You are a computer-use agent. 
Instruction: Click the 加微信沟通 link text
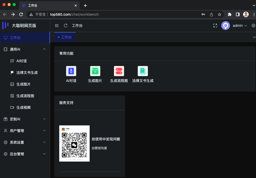tap(99, 148)
